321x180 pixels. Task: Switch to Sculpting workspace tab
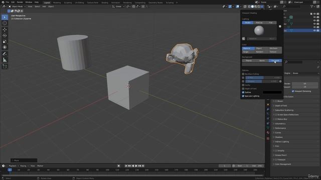tap(68, 2)
